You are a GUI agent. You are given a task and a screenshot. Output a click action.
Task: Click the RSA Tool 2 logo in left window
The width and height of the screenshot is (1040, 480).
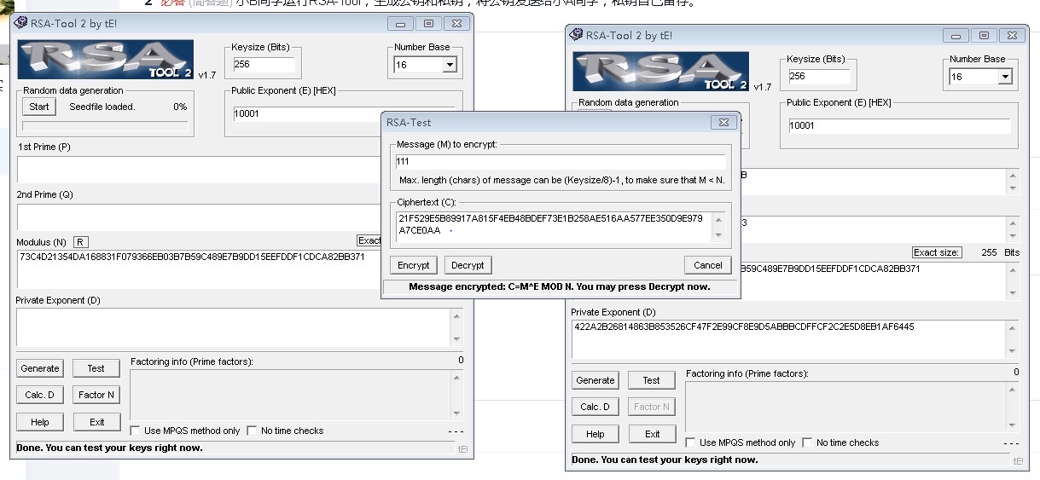point(105,60)
